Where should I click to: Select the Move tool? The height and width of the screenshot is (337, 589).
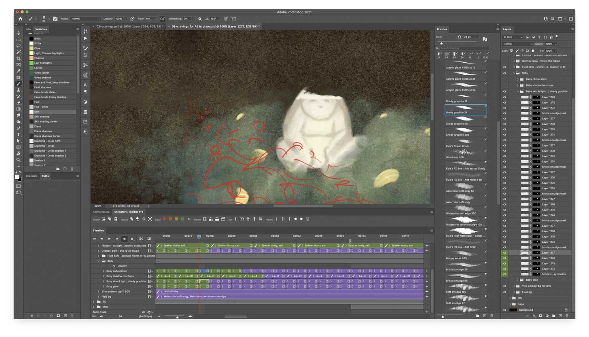pyautogui.click(x=18, y=33)
